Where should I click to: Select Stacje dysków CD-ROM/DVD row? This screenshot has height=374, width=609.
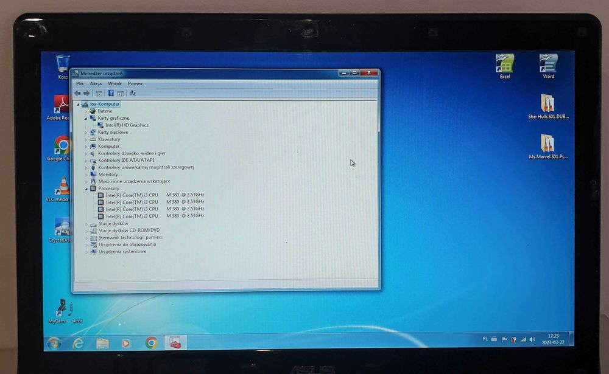(129, 230)
